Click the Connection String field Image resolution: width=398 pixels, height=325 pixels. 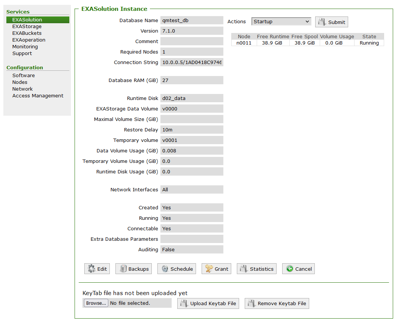point(192,63)
